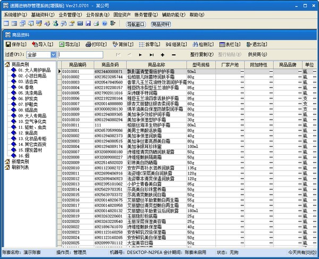
Task: Open unit dropdown arrow in first row
Action: click(314, 71)
